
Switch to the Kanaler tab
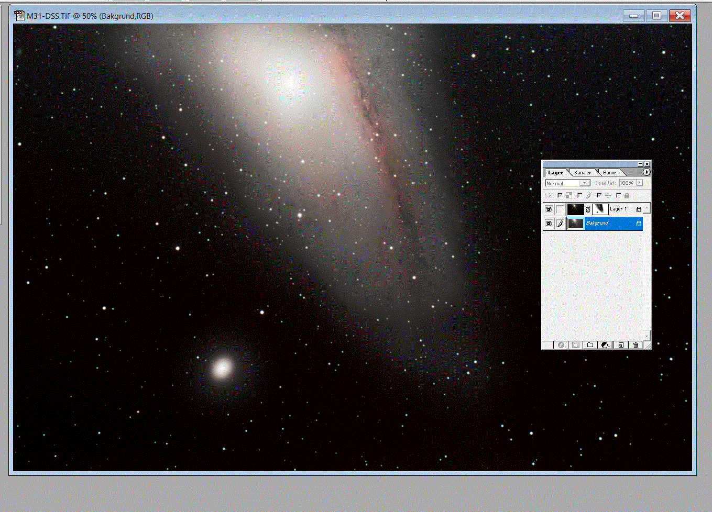tap(583, 173)
